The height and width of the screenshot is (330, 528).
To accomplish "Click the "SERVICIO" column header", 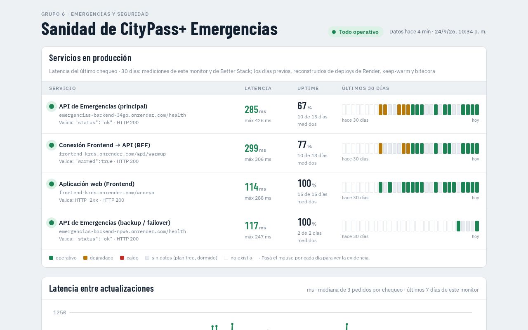I will pyautogui.click(x=63, y=88).
